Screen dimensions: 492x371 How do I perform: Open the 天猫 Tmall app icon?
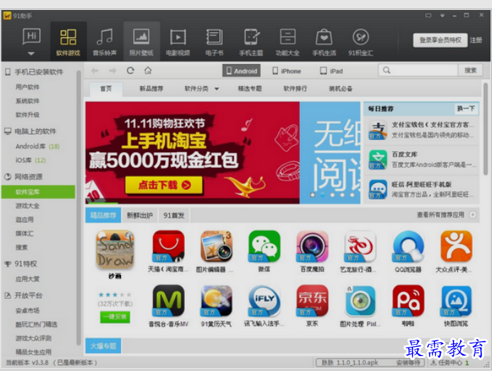169,246
